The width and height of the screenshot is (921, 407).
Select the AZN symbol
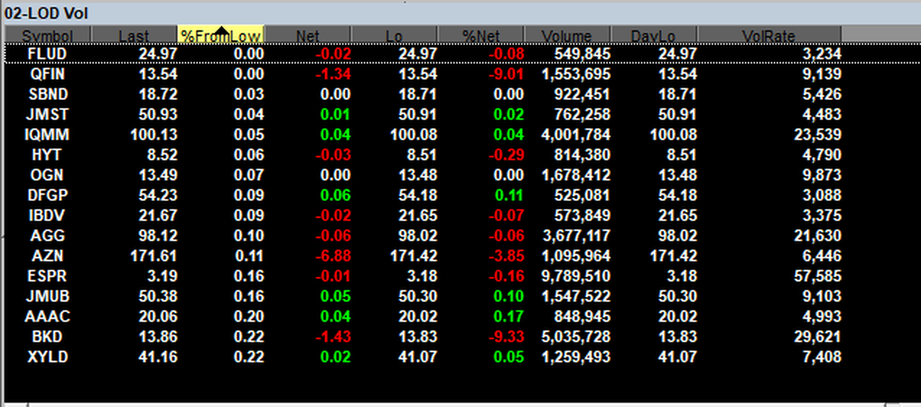pos(48,255)
